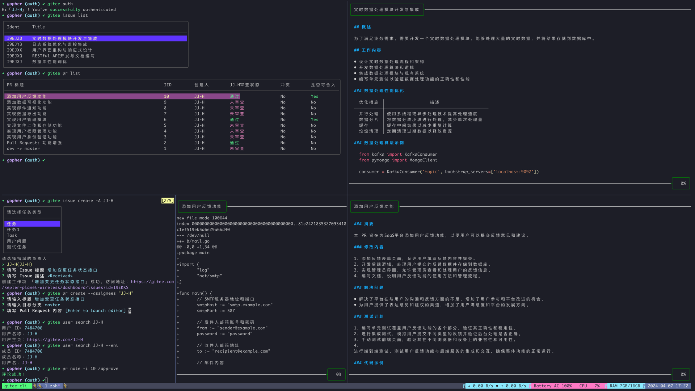Screen dimensions: 695x391
Task: Click the IID column header
Action: (168, 85)
